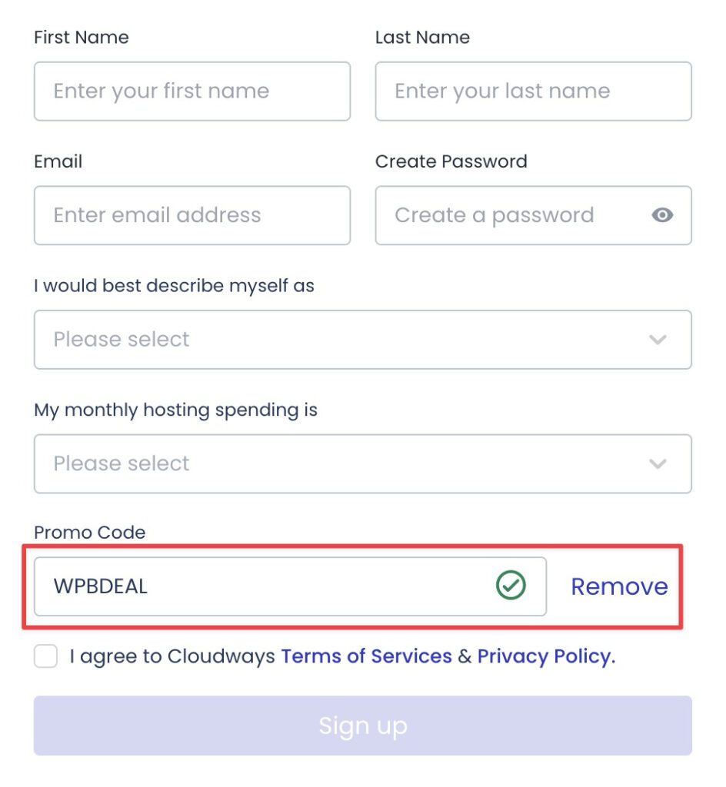Remove the applied promo code

click(x=619, y=586)
